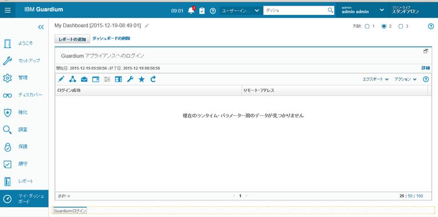Image resolution: width=438 pixels, height=217 pixels.
Task: Click the help icon next to アクション
Action: 425,79
